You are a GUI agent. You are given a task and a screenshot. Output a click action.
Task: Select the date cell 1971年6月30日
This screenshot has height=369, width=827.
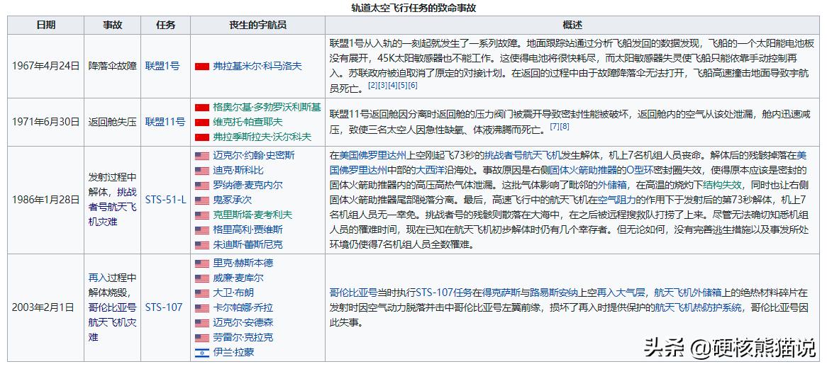(45, 122)
